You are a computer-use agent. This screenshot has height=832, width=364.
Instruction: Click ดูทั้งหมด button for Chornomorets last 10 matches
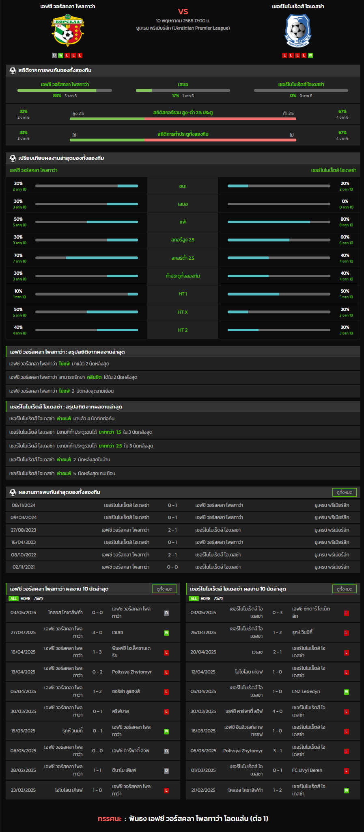(344, 589)
